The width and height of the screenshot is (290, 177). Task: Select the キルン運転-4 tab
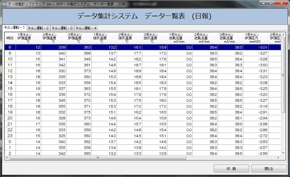(x=86, y=28)
